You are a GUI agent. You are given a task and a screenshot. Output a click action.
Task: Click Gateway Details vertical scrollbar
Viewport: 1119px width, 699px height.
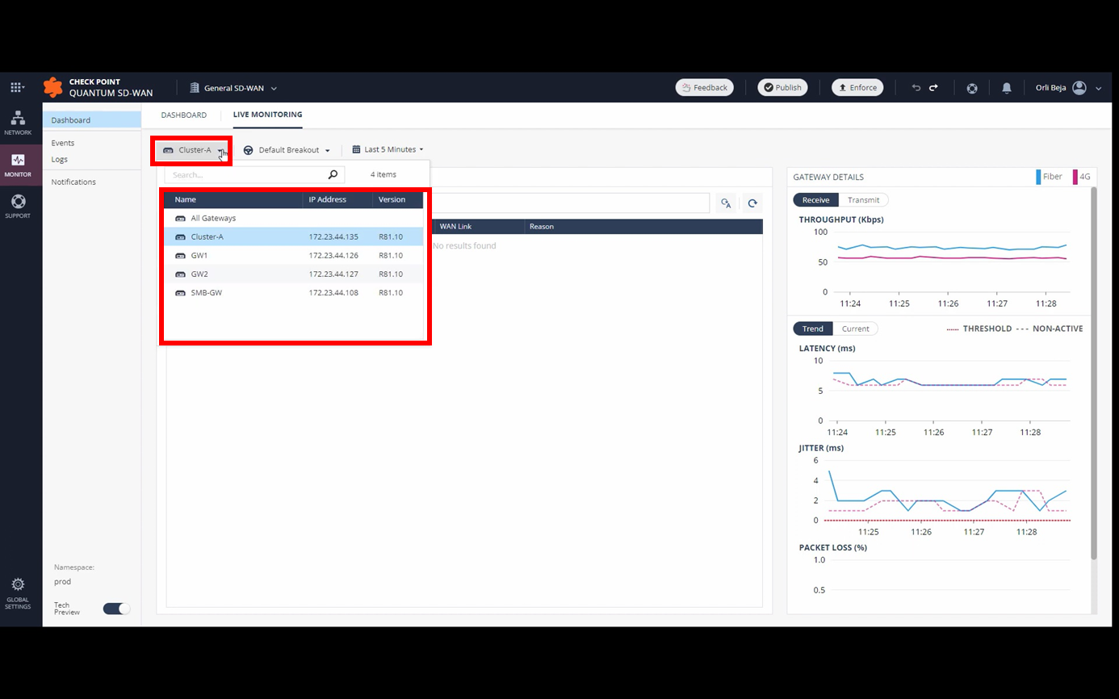pos(1094,374)
